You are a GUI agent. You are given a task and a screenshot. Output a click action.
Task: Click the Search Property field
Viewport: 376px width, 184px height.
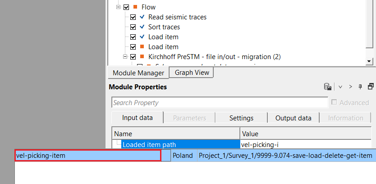pos(220,102)
